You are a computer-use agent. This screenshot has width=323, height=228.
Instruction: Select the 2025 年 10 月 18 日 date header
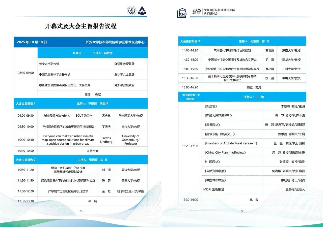click(x=32, y=42)
